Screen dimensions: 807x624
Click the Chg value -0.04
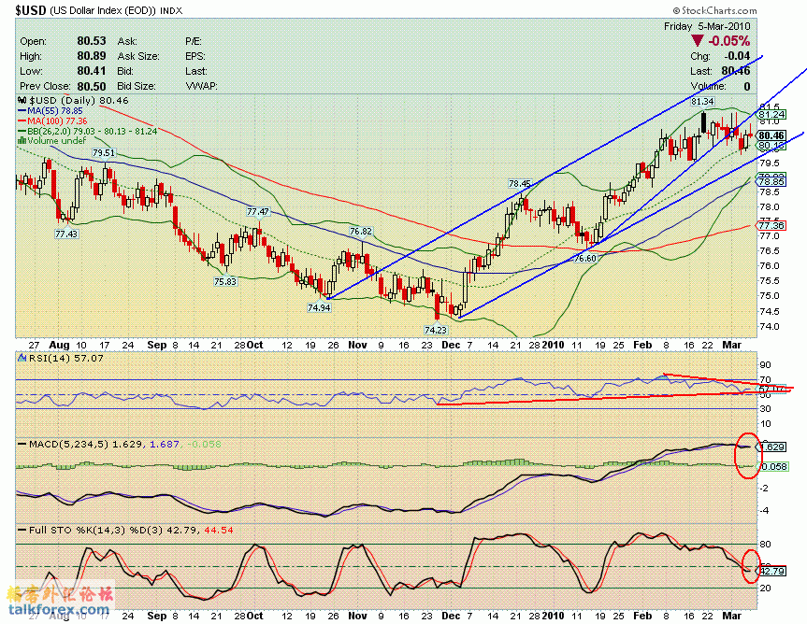coord(737,55)
